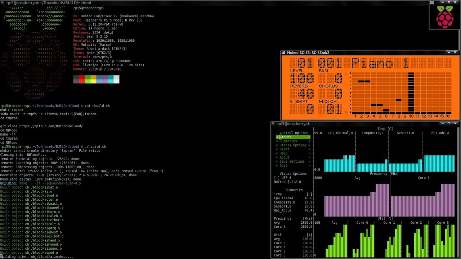The height and width of the screenshot is (259, 461).
Task: Click the Core 3 utilization graph
Action: point(444,241)
